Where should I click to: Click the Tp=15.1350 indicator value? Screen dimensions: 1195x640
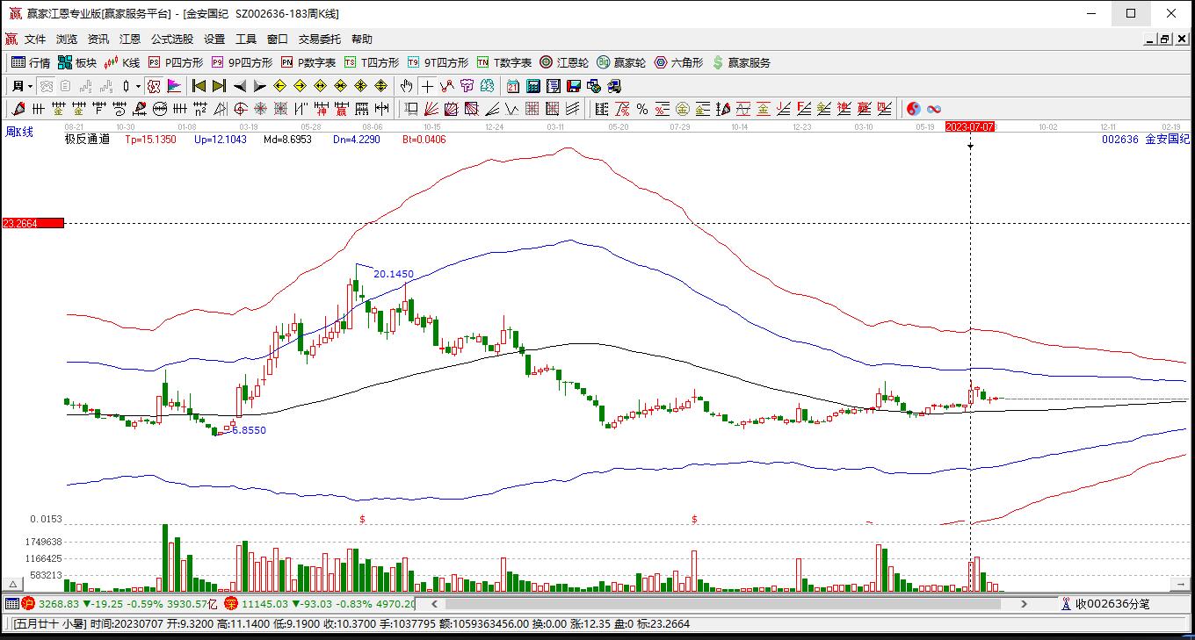tap(150, 139)
